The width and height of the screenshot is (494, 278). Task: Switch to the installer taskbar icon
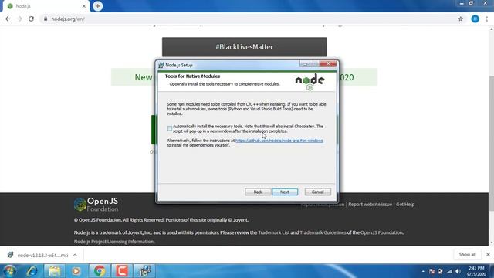click(x=144, y=271)
